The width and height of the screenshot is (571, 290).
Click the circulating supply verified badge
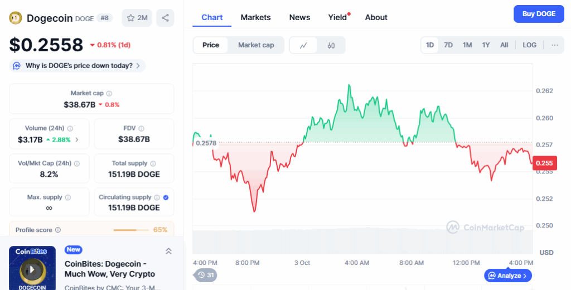tap(166, 197)
